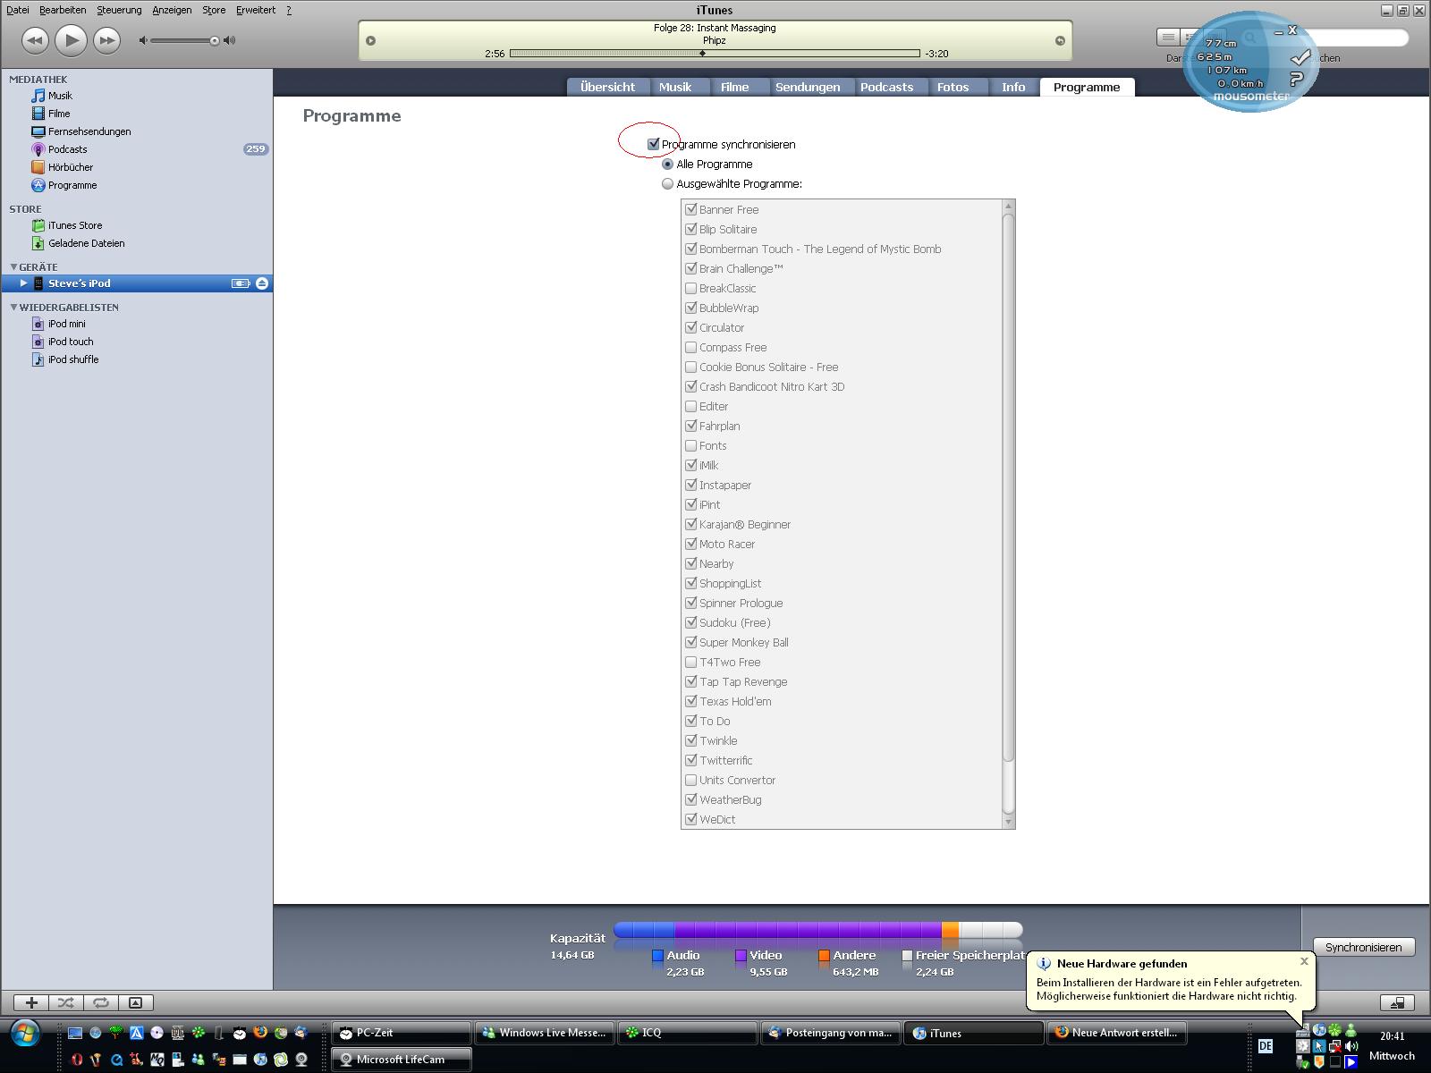Toggle shuffle with the crossed-arrows button

(66, 1003)
